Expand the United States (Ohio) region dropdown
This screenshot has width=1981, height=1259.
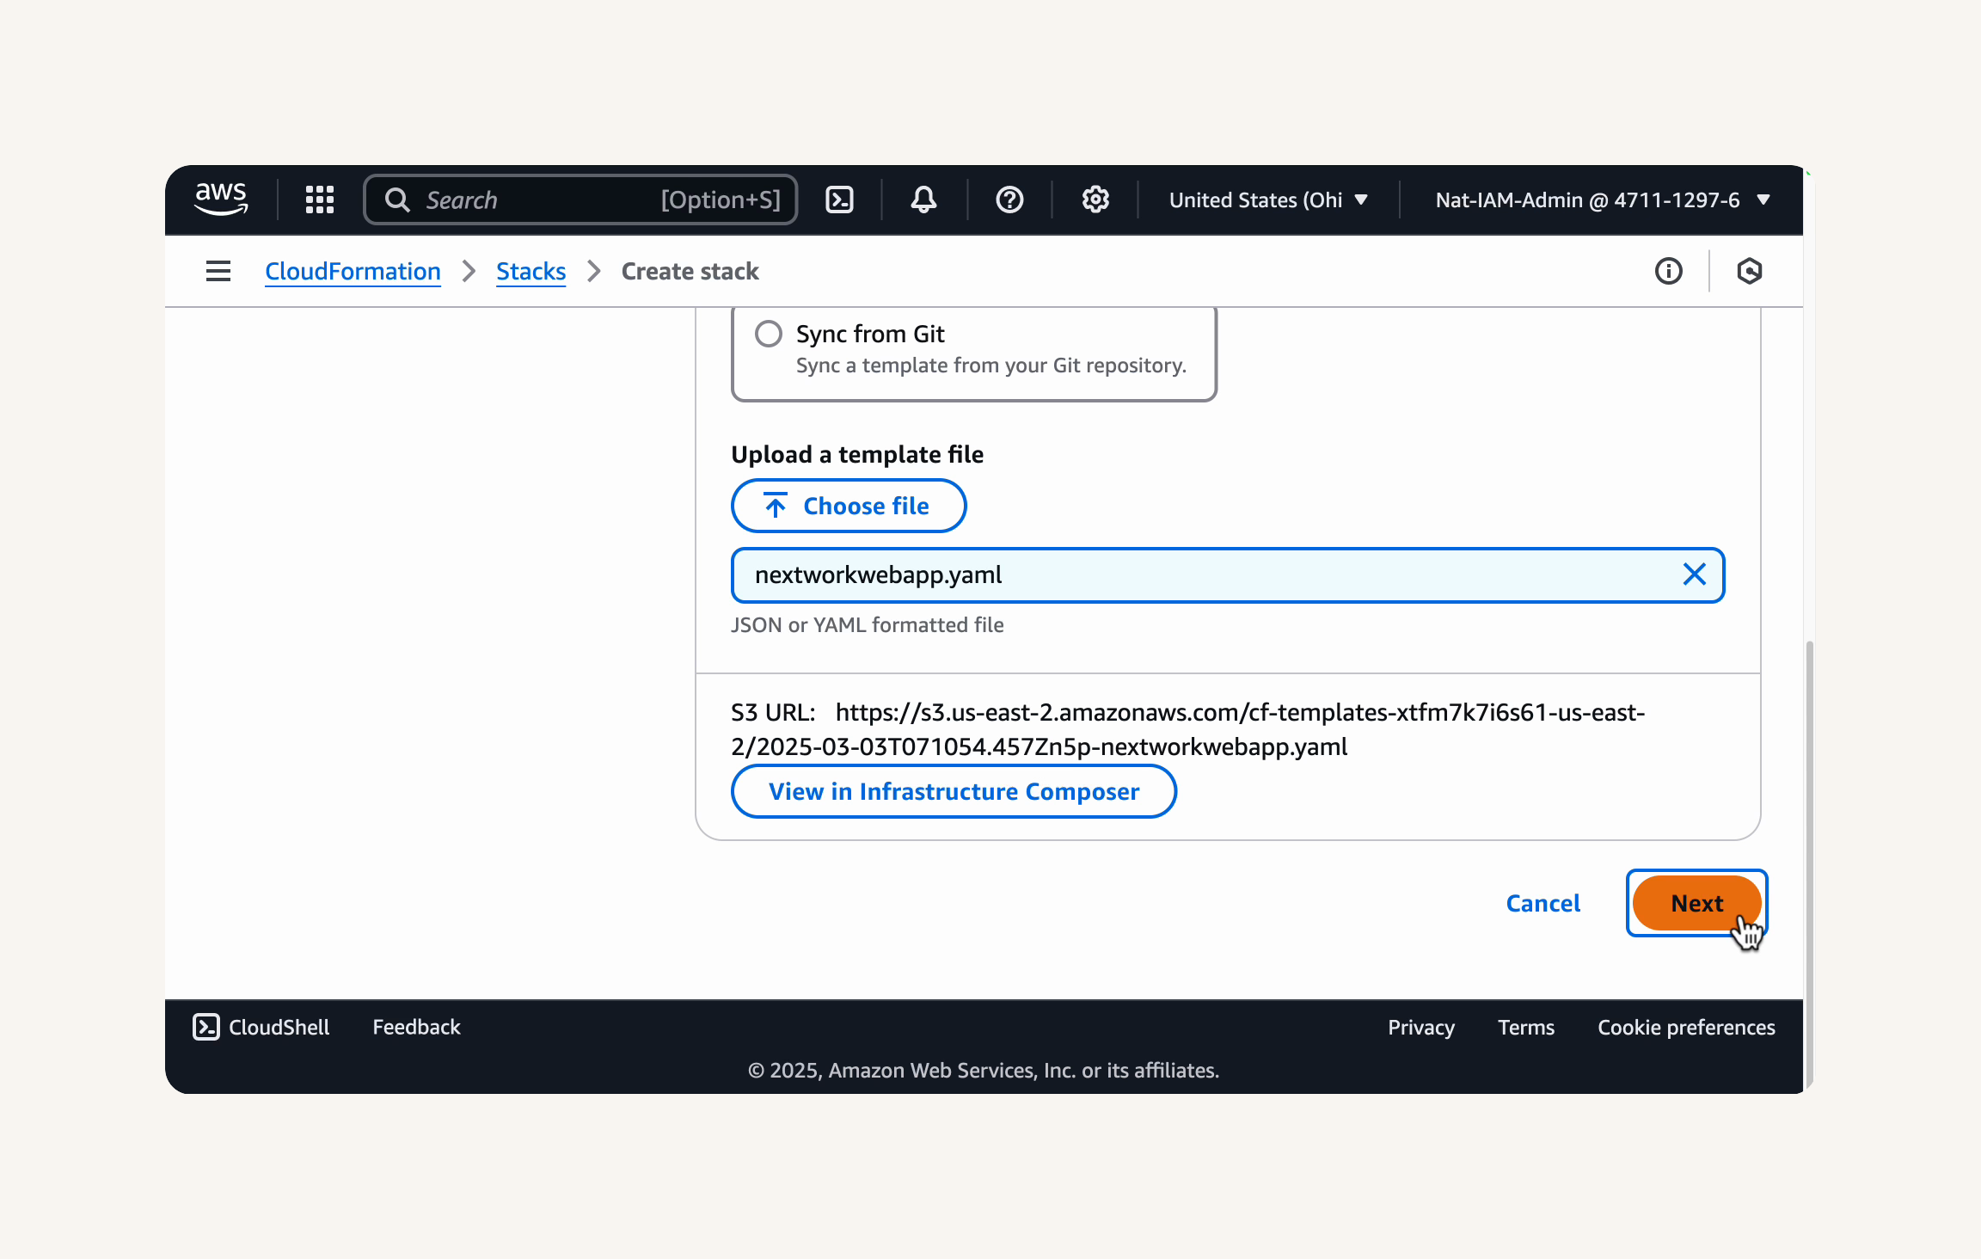tap(1268, 200)
